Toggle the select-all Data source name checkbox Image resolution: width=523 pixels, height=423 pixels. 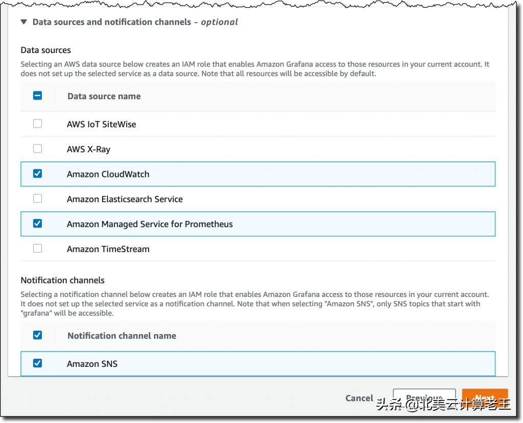(x=37, y=96)
